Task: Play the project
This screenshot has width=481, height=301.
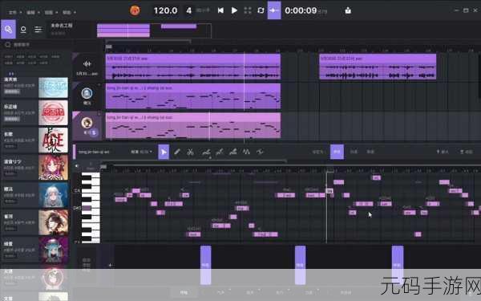Action: (x=234, y=10)
